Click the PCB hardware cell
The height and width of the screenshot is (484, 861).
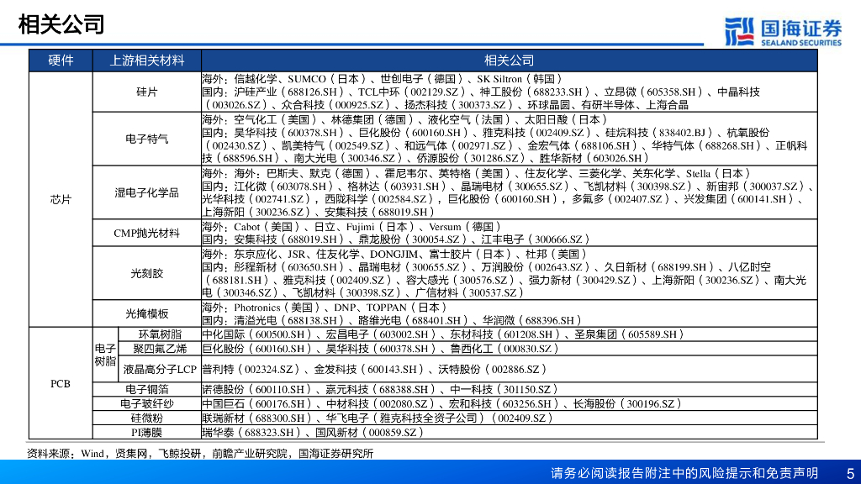(x=61, y=383)
